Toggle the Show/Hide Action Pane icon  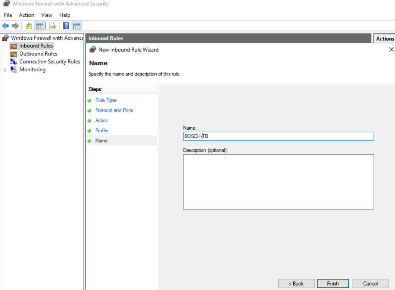click(77, 26)
